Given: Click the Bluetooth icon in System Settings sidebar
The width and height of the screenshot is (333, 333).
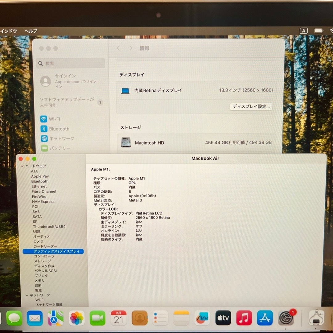Looking at the screenshot, I should 44,129.
